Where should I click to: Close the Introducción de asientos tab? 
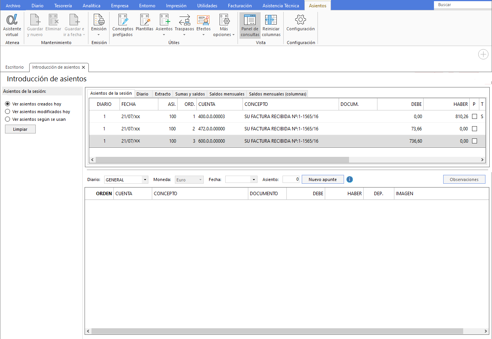[83, 67]
